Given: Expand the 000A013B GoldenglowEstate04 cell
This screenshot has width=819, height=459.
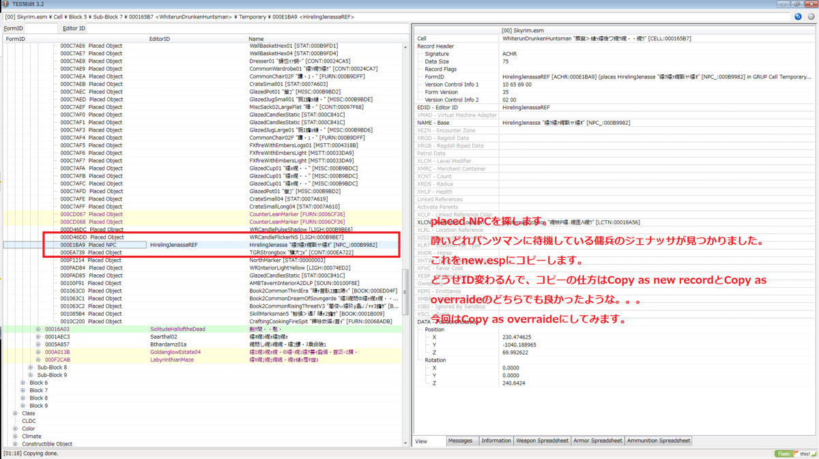Looking at the screenshot, I should coord(38,352).
